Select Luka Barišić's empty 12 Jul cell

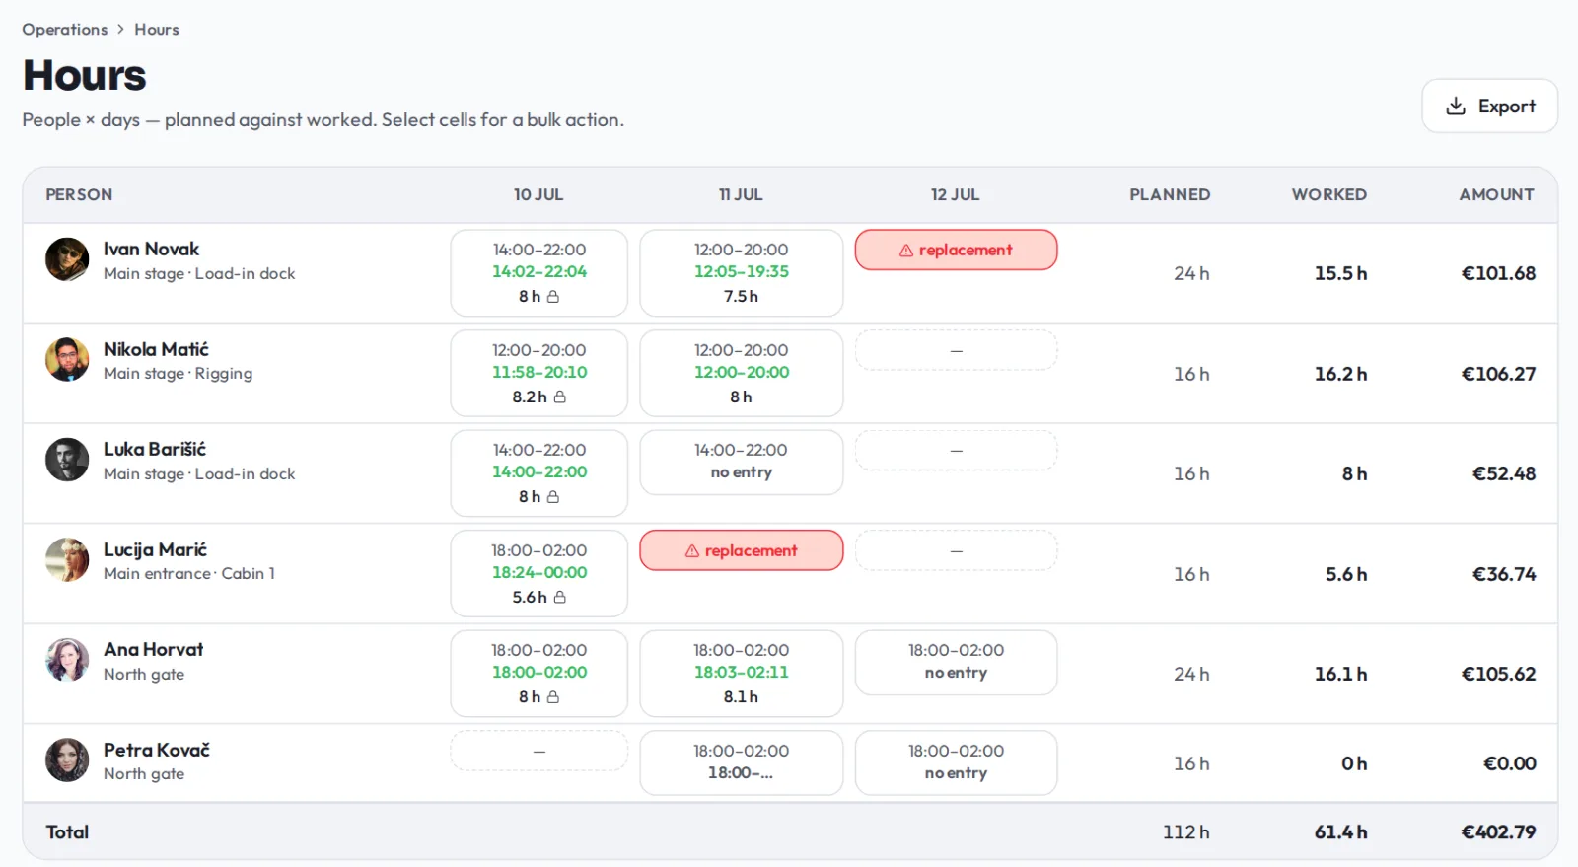[x=956, y=450]
